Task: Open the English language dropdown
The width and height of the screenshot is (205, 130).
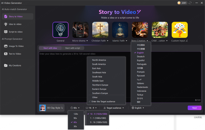Action: (x=138, y=108)
